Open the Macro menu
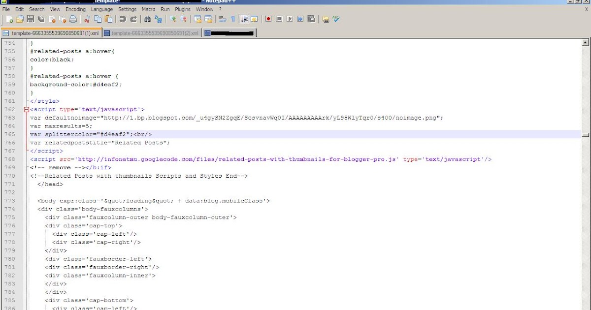The image size is (591, 310). 148,9
